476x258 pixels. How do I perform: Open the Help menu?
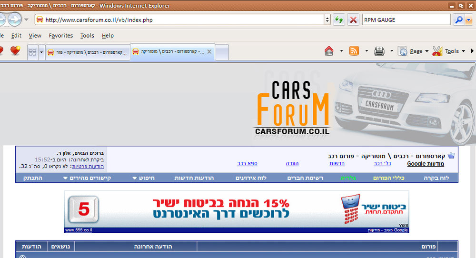108,36
